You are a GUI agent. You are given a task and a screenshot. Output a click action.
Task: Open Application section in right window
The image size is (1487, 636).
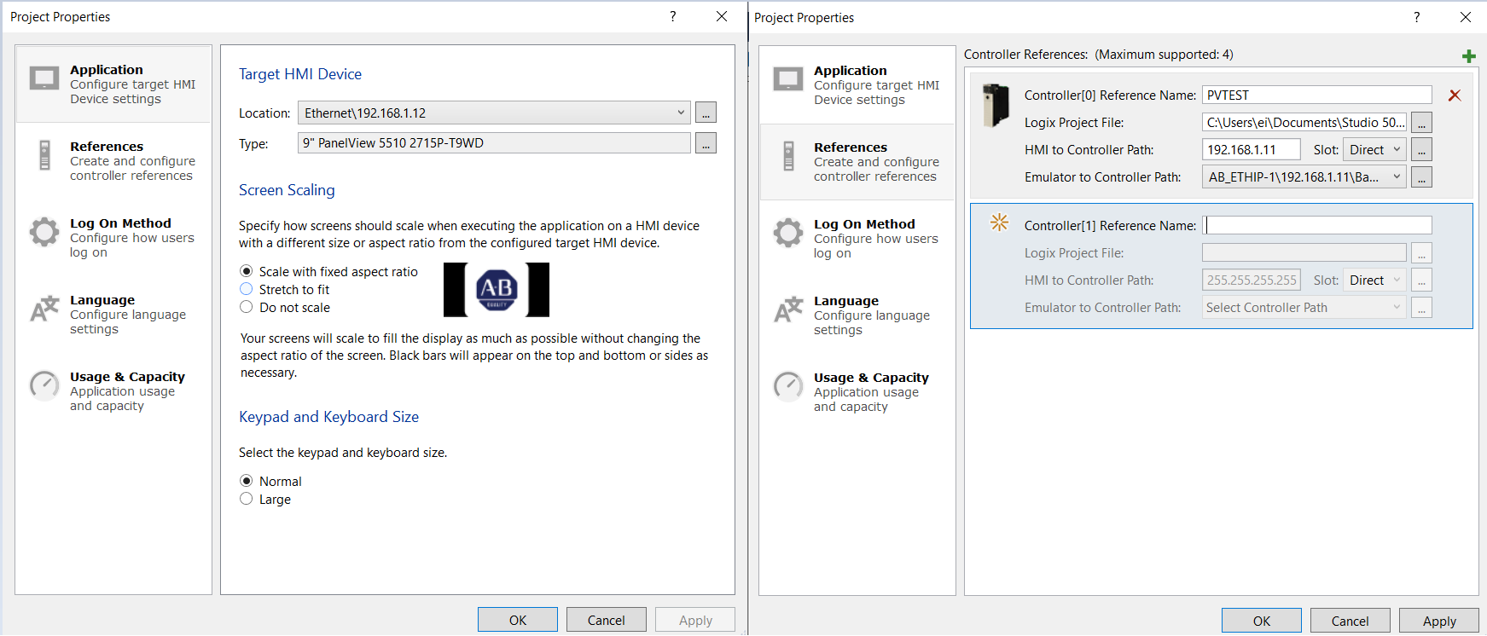857,84
